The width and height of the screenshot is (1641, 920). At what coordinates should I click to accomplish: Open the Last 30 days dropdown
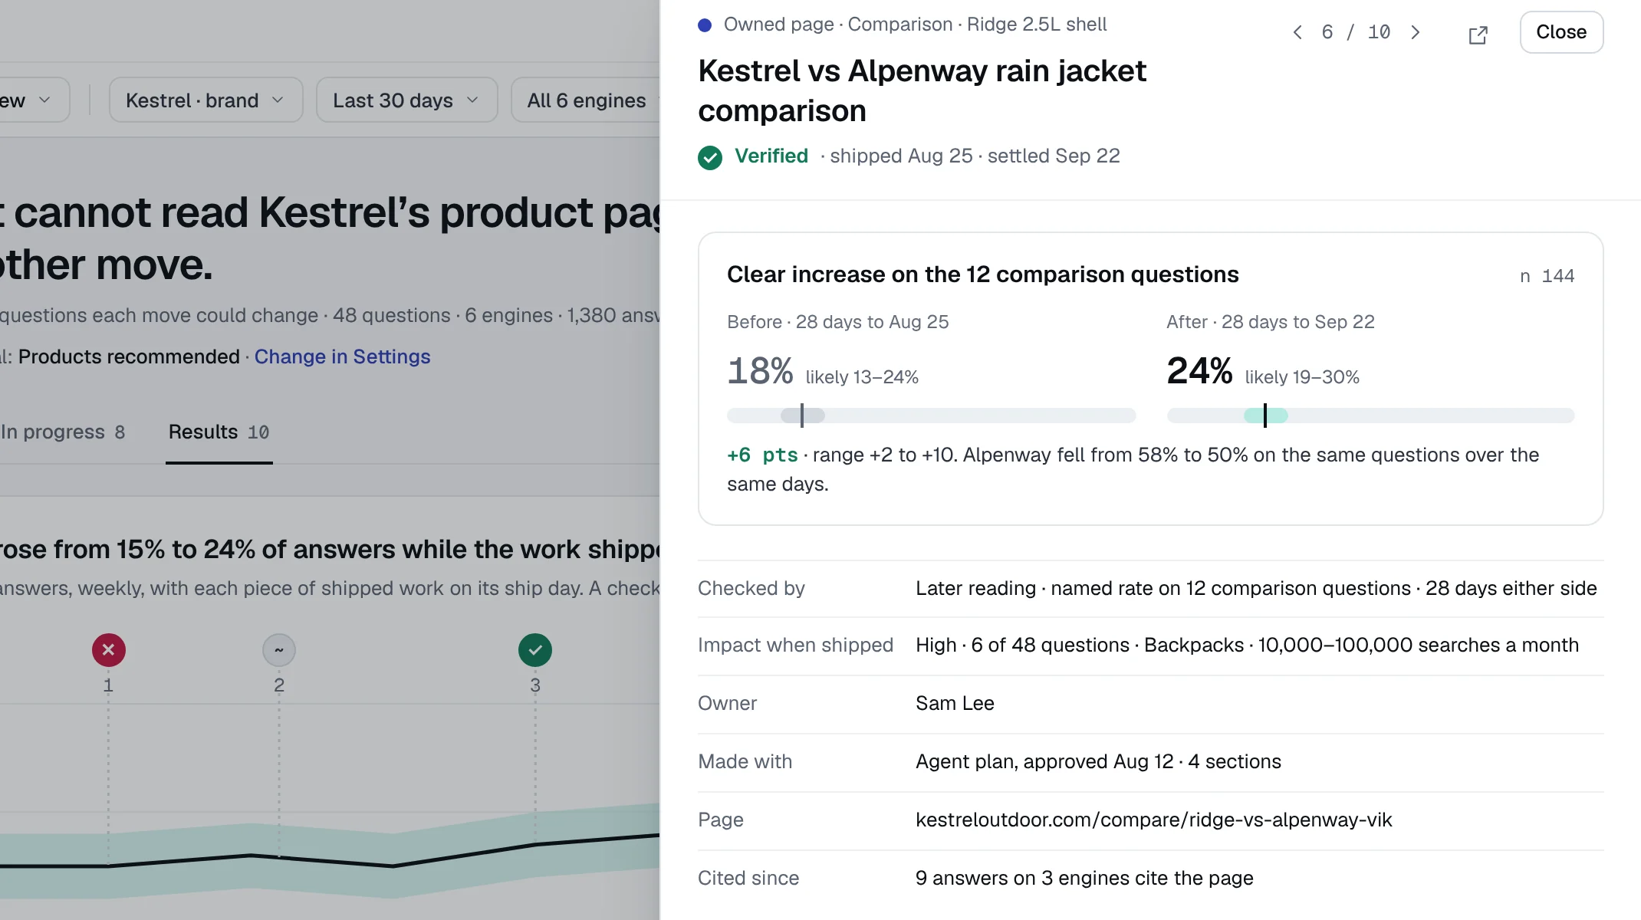406,100
